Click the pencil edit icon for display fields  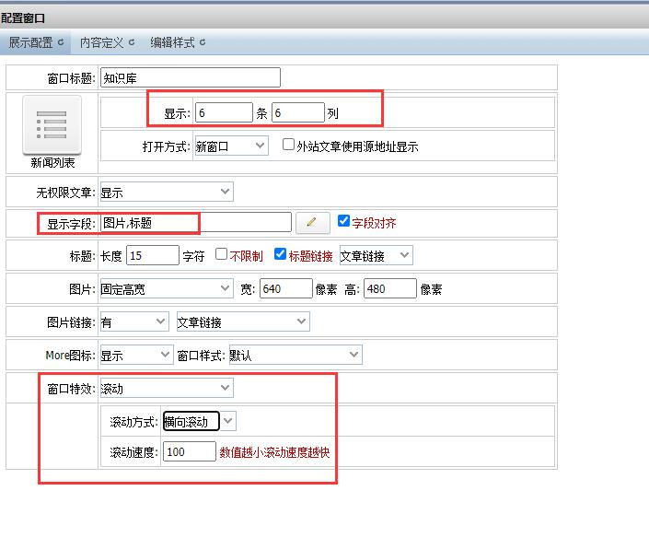312,222
